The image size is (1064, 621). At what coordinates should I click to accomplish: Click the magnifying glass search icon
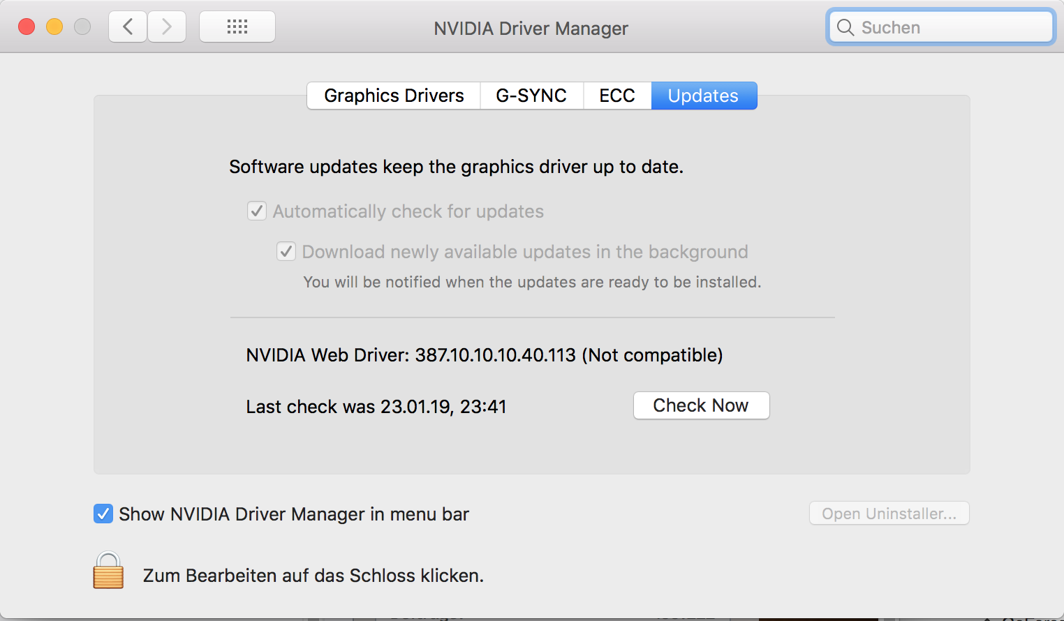point(845,27)
